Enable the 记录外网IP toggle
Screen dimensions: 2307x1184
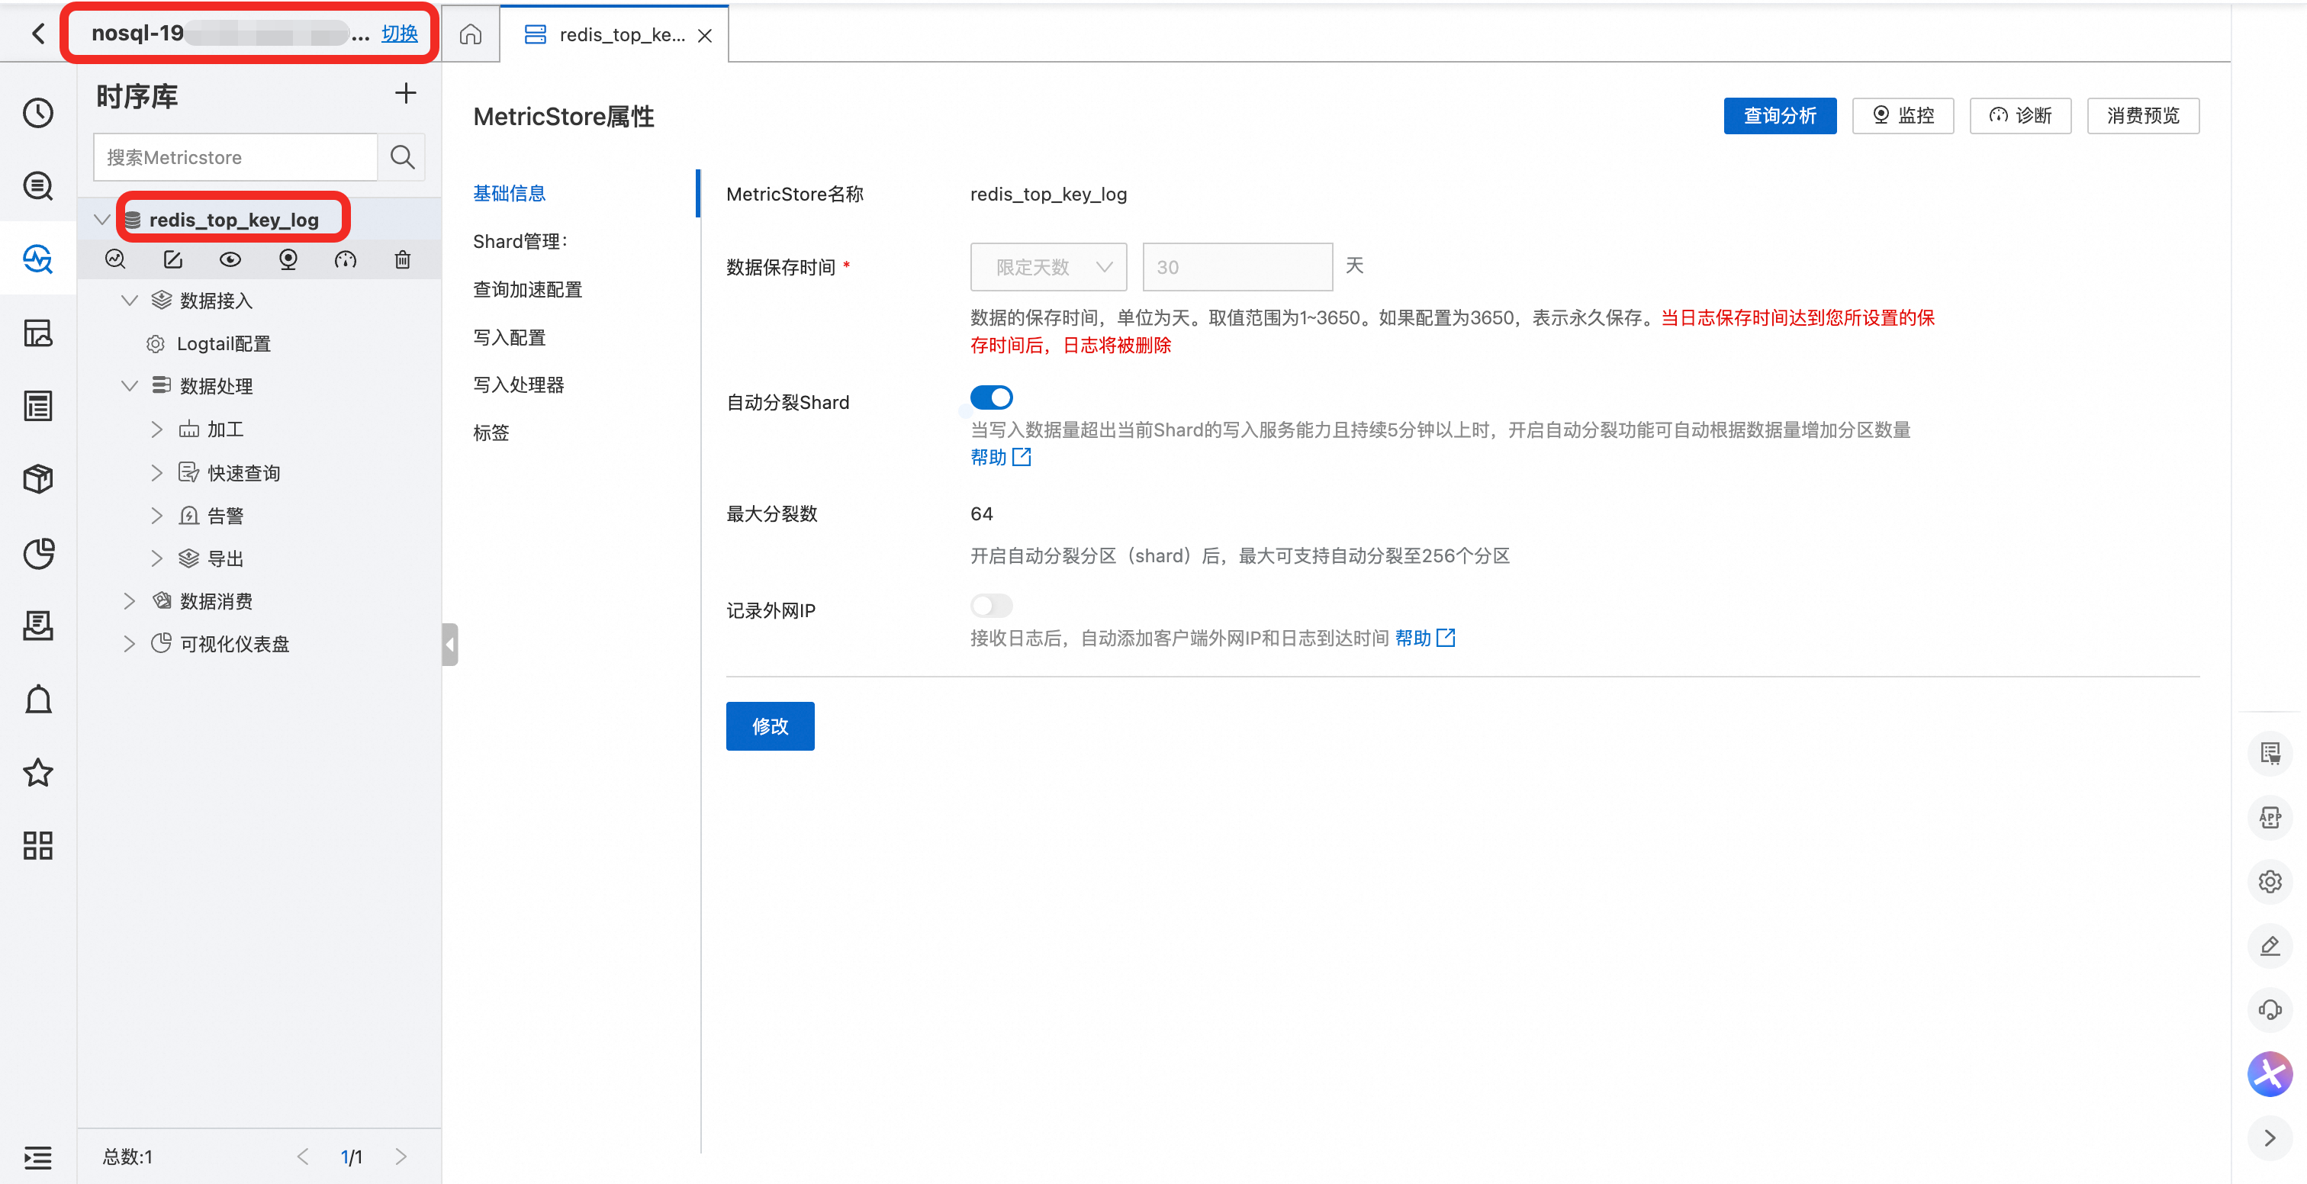[x=990, y=606]
